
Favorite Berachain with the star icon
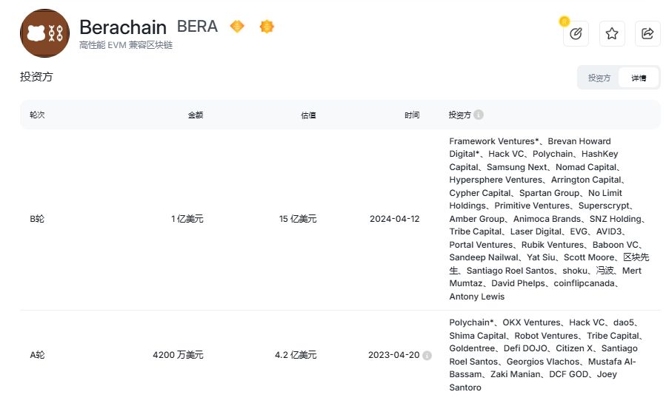click(x=612, y=33)
